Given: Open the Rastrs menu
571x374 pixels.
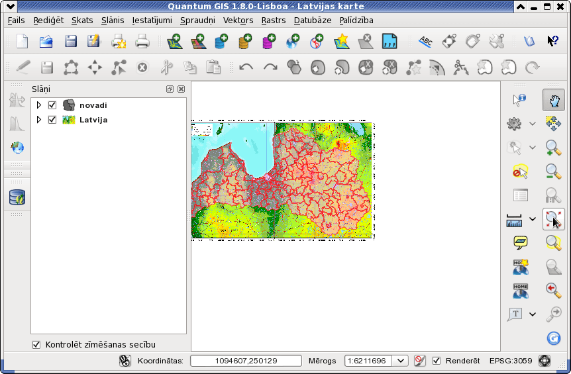Looking at the screenshot, I should point(274,21).
